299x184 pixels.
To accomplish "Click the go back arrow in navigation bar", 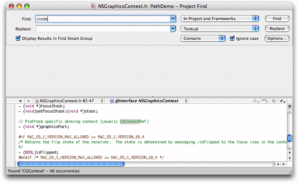I will pyautogui.click(x=20, y=101).
